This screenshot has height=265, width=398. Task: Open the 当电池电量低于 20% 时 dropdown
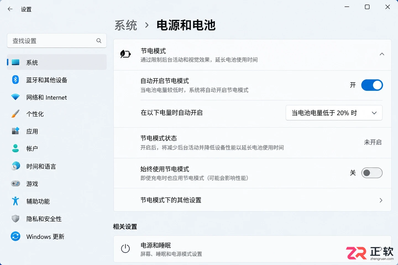point(334,113)
